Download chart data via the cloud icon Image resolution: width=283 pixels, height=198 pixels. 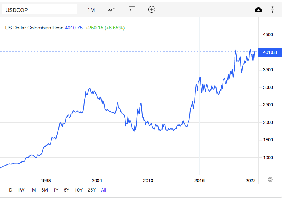tap(258, 9)
